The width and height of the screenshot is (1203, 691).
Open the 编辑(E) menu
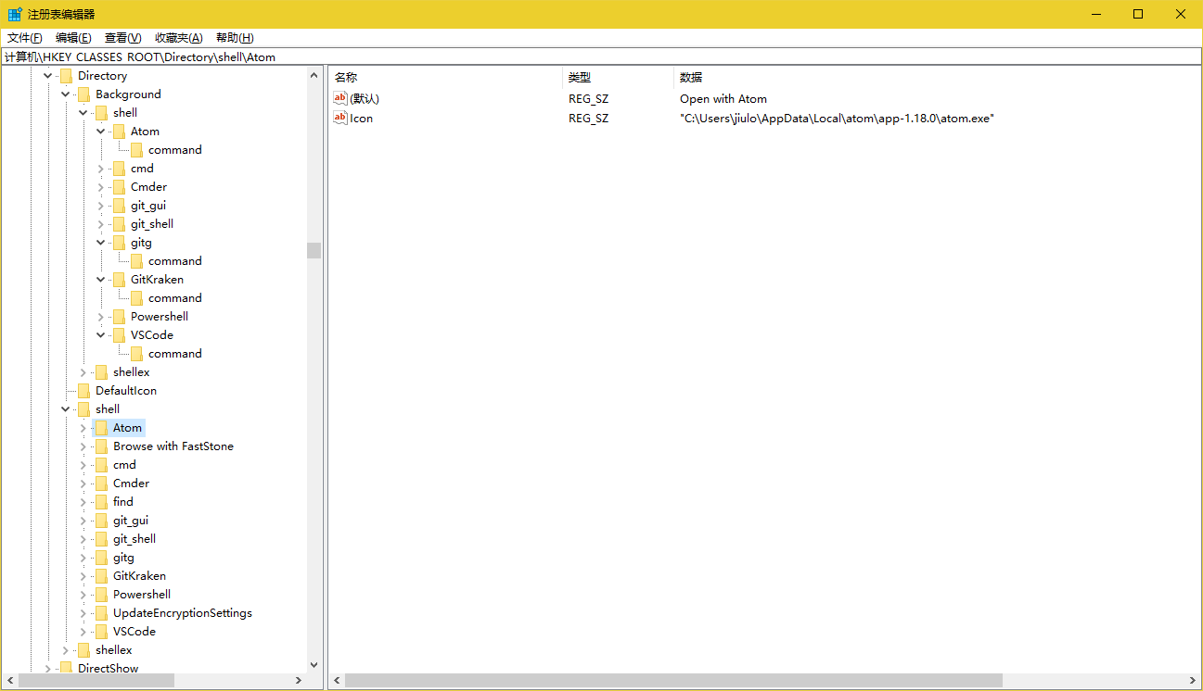pyautogui.click(x=73, y=38)
